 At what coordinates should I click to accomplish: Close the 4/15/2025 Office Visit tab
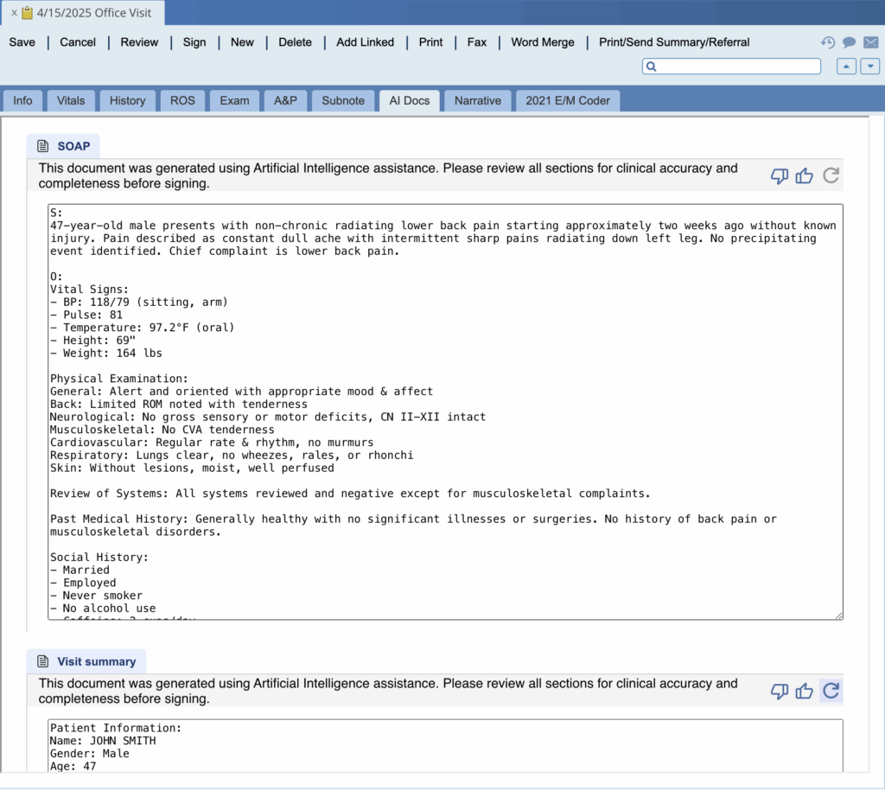point(14,13)
